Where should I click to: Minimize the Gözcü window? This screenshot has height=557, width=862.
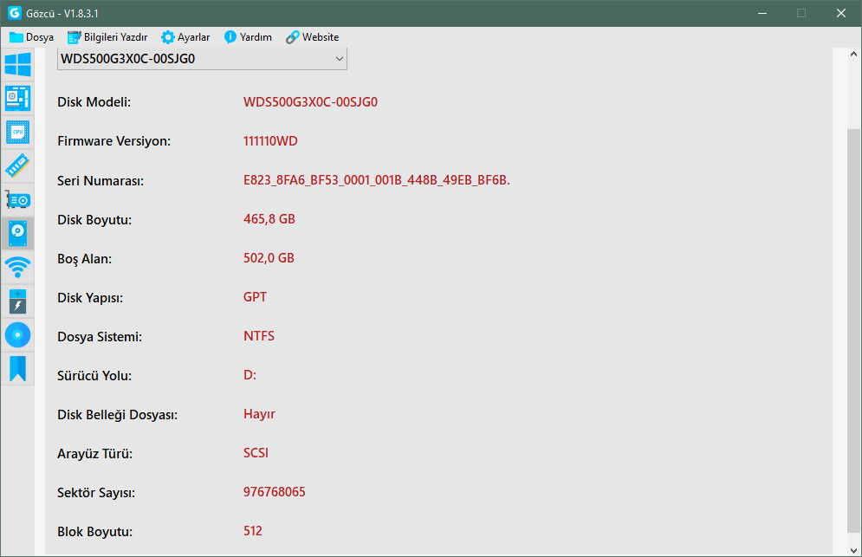[762, 13]
